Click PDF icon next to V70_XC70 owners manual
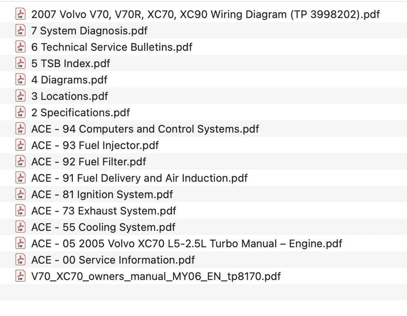This screenshot has height=316, width=407. coord(20,277)
